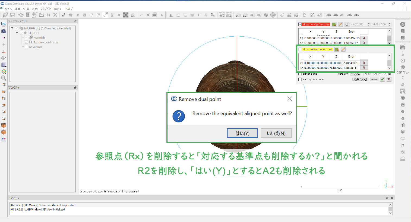Image resolution: width=411 pixels, height=222 pixels.
Task: Open the ファイル menu
Action: coord(8,9)
